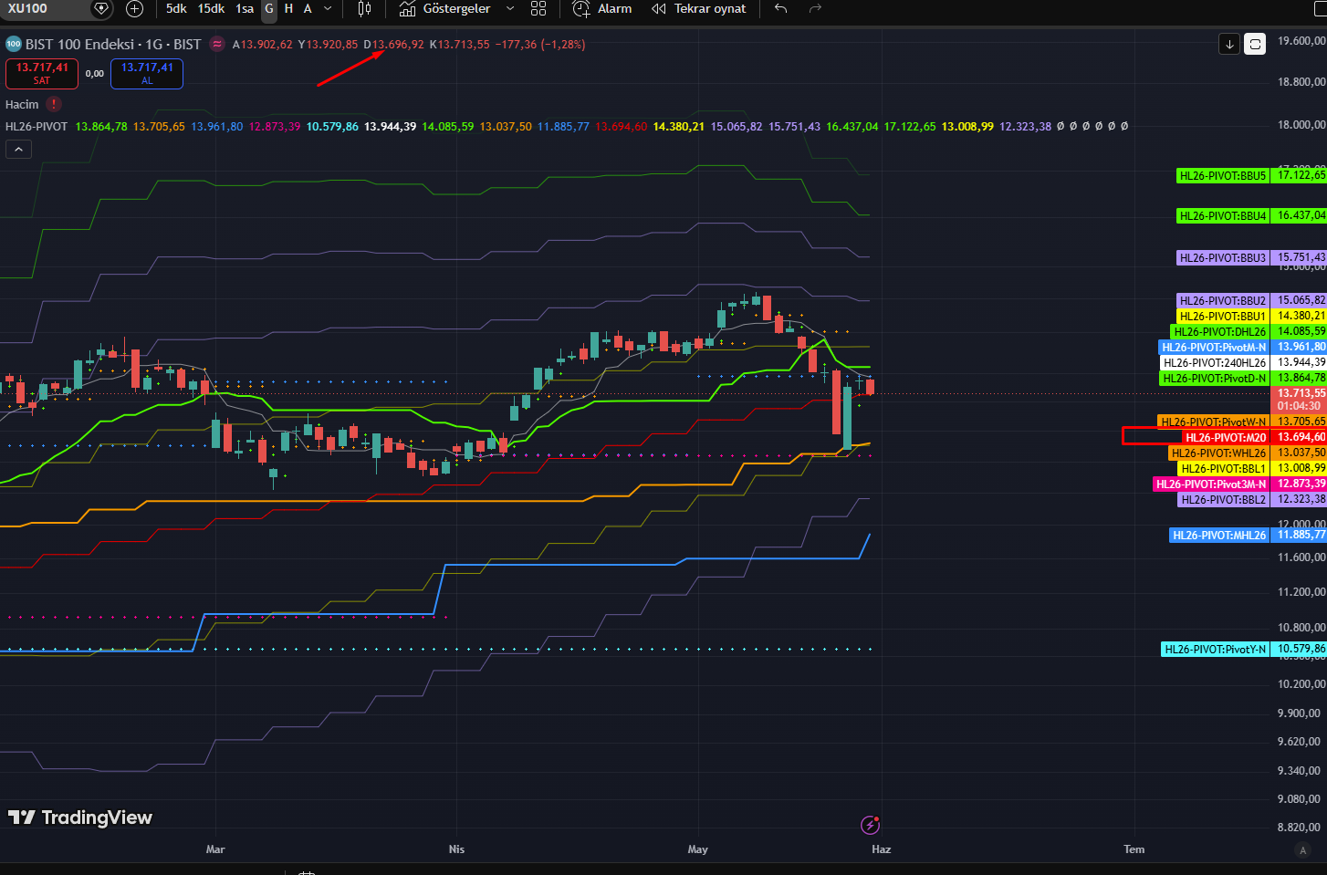Viewport: 1327px width, 875px height.
Task: Collapse the indicator legend with the chevron
Action: pyautogui.click(x=19, y=149)
